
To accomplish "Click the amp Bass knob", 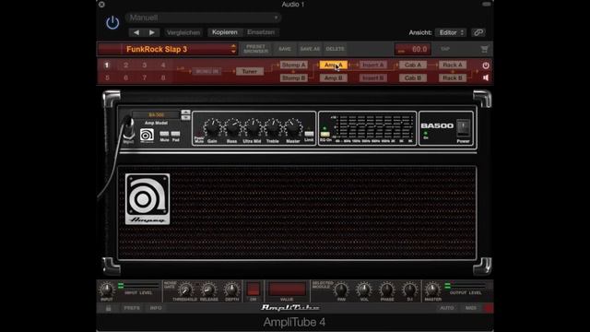I will point(232,128).
